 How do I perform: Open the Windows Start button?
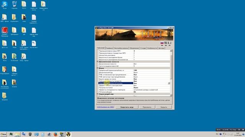[3, 134]
